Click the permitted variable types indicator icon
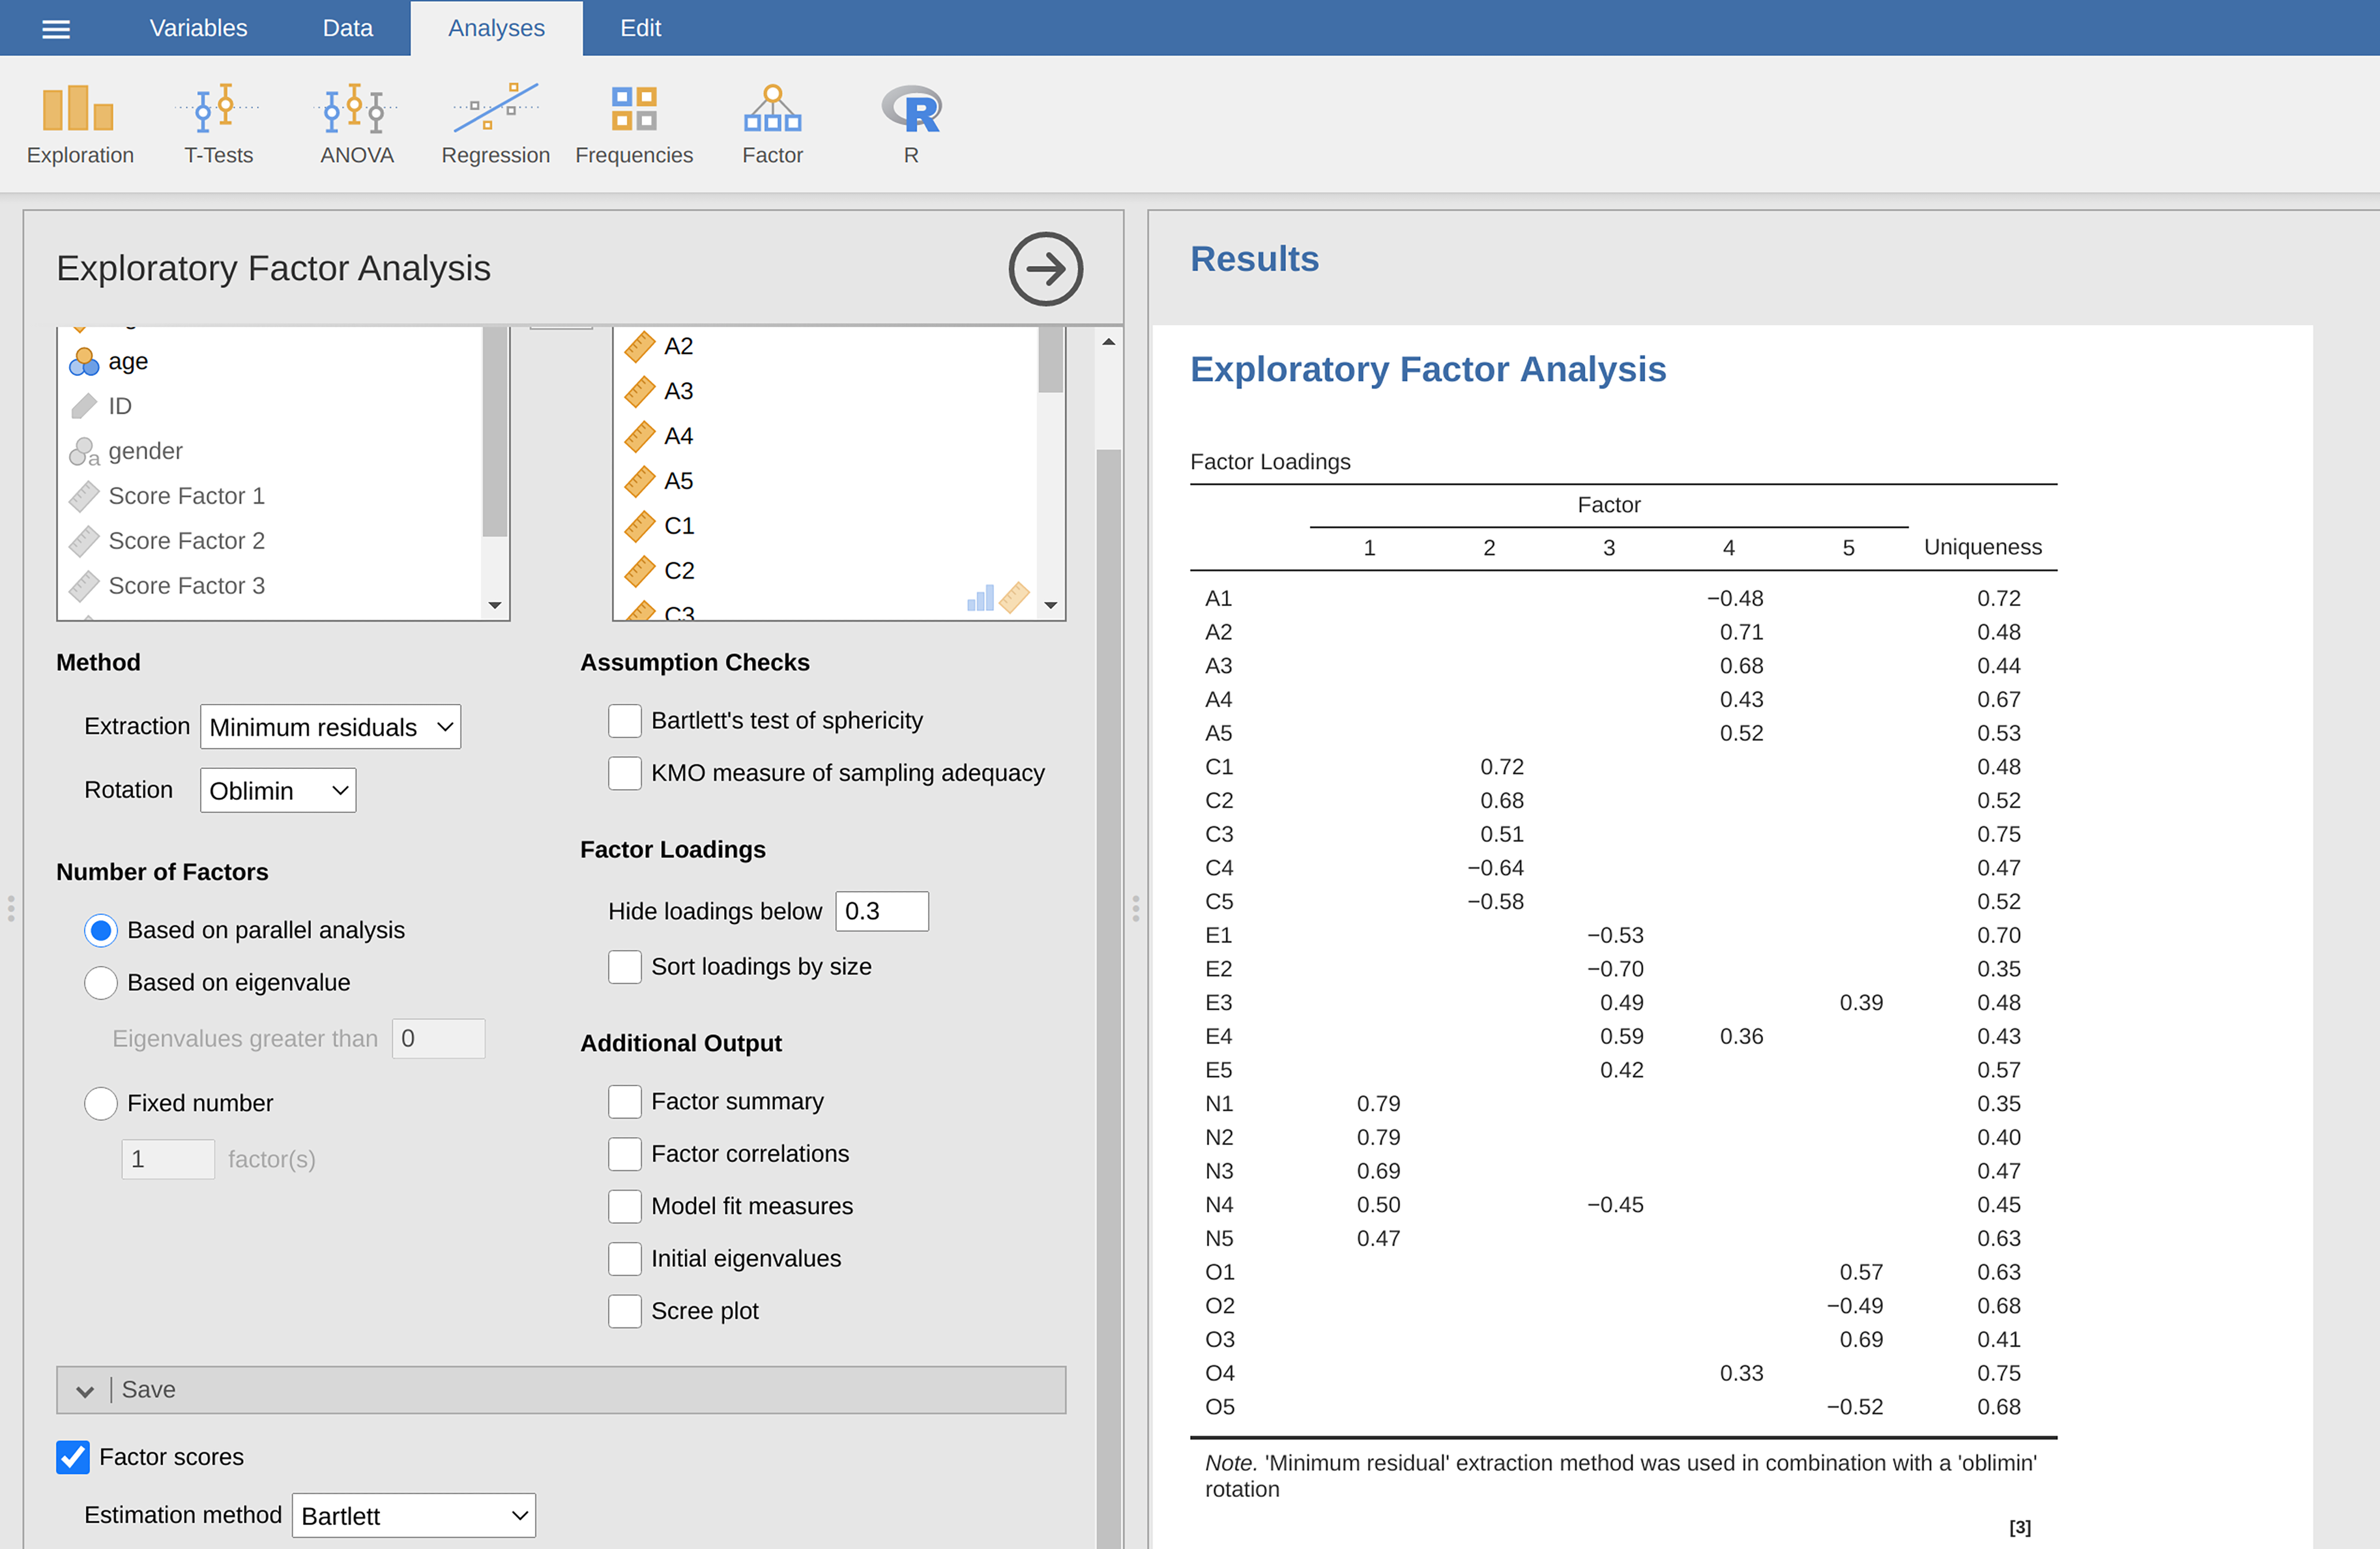 coord(998,598)
